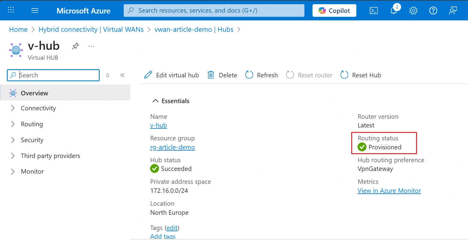
Task: Click the North Europe location value
Action: tap(169, 213)
